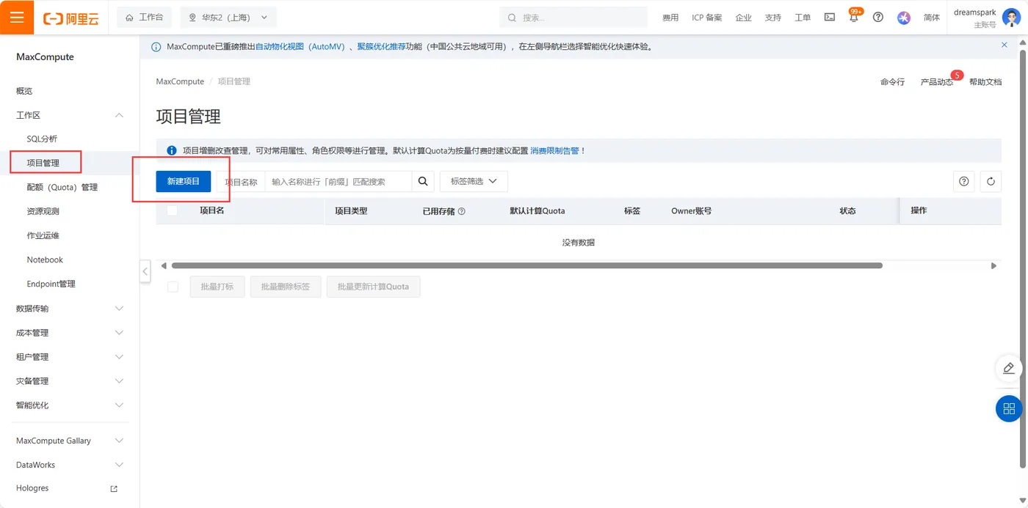The image size is (1028, 508).
Task: Click the 批量删除标签 button
Action: [286, 287]
